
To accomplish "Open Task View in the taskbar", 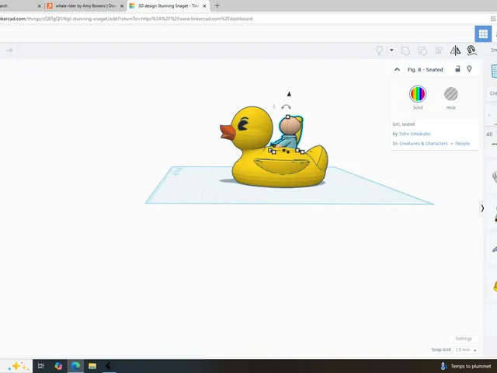I will click(x=41, y=366).
